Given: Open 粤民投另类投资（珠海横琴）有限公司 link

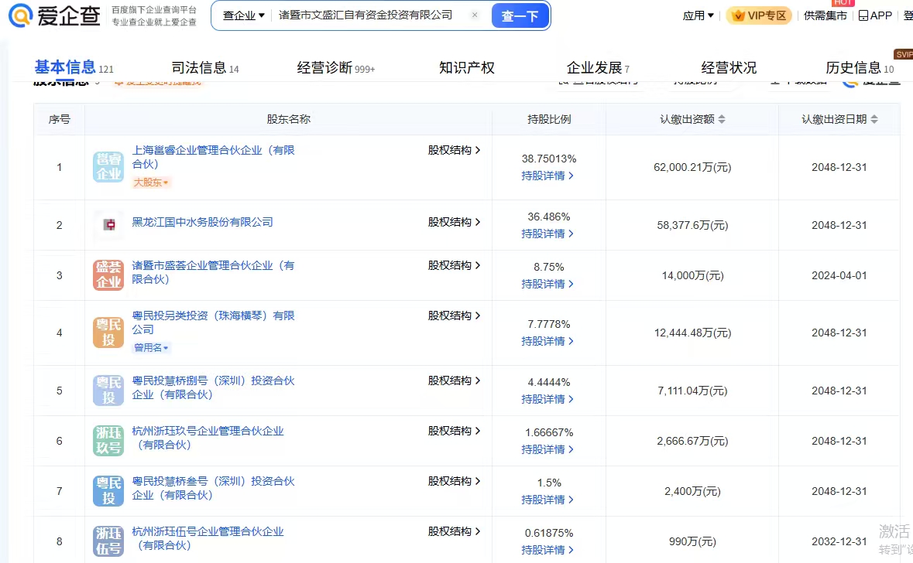Looking at the screenshot, I should pos(213,322).
